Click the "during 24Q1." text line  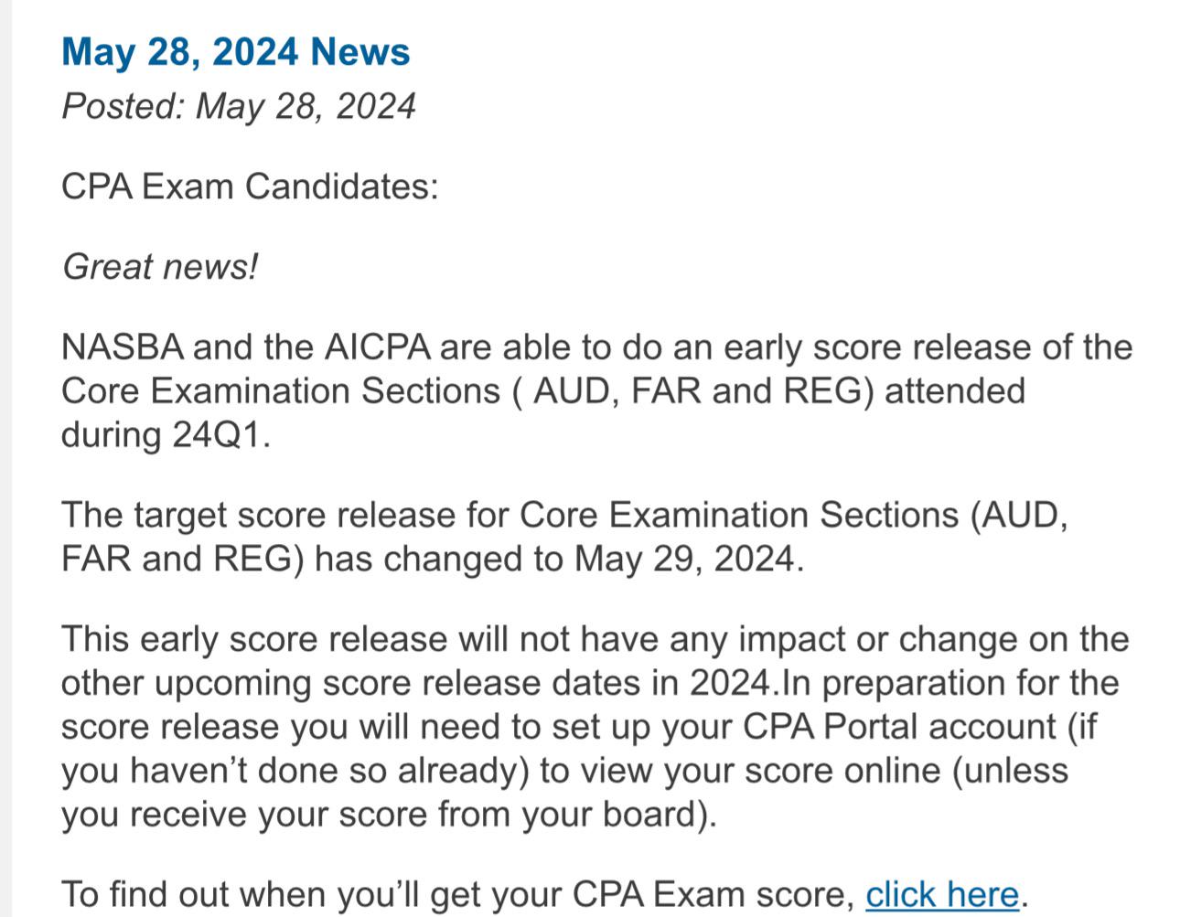click(x=166, y=434)
